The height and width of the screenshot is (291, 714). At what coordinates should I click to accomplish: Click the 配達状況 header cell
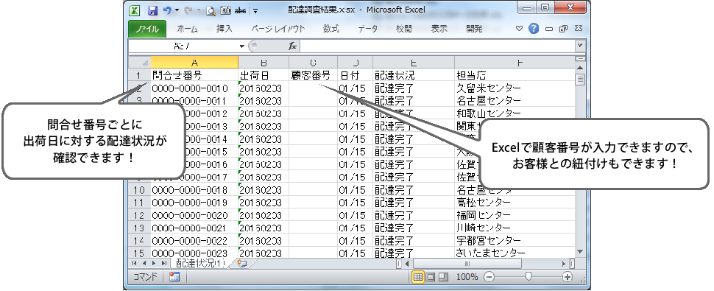coord(414,74)
